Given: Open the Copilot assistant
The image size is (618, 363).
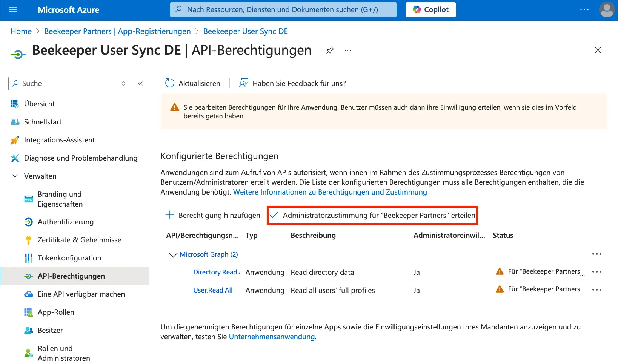Looking at the screenshot, I should [430, 10].
